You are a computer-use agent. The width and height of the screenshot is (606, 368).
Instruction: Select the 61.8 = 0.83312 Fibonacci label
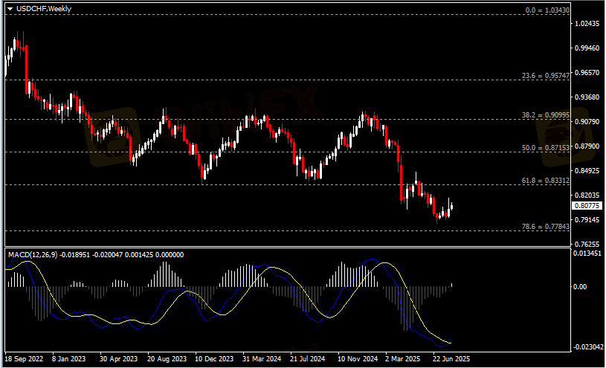(x=546, y=181)
